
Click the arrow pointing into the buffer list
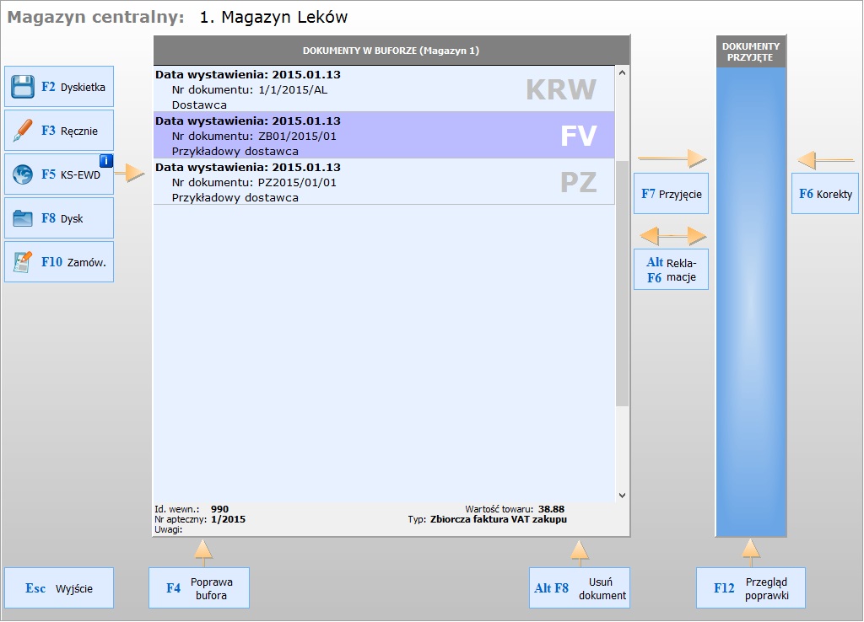click(129, 174)
